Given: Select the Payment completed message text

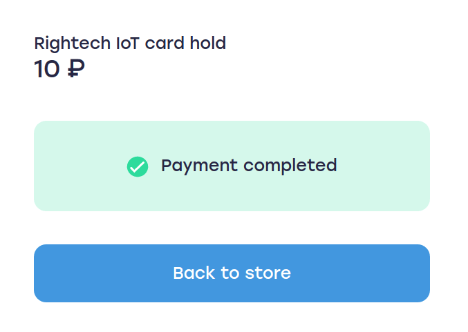Looking at the screenshot, I should pos(249,166).
